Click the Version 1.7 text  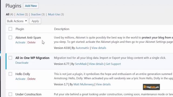[61, 84]
